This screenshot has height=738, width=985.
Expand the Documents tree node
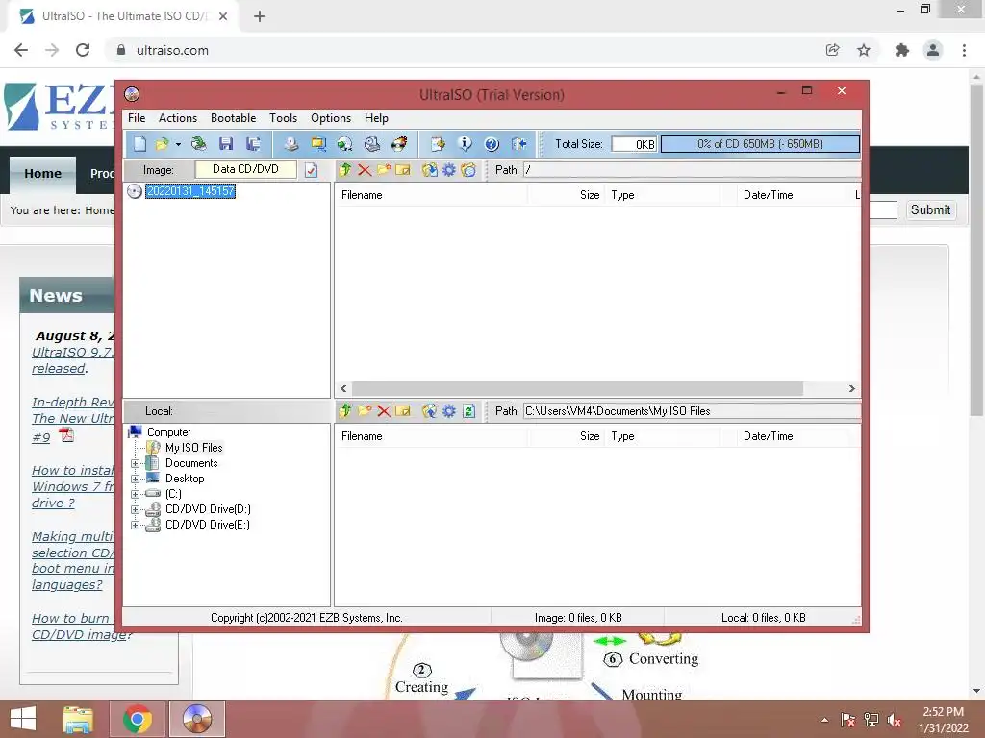pos(135,464)
